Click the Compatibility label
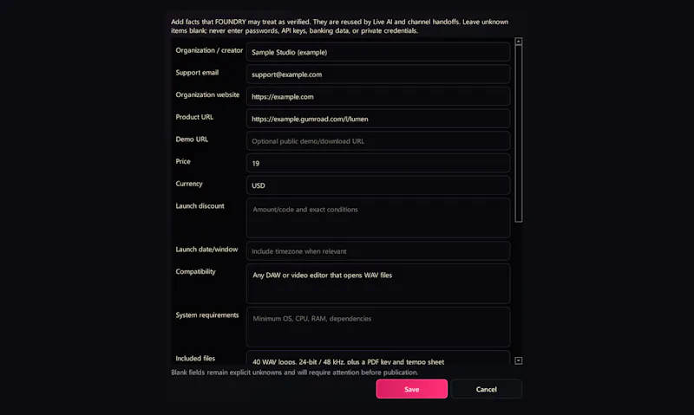The image size is (694, 415). [195, 271]
